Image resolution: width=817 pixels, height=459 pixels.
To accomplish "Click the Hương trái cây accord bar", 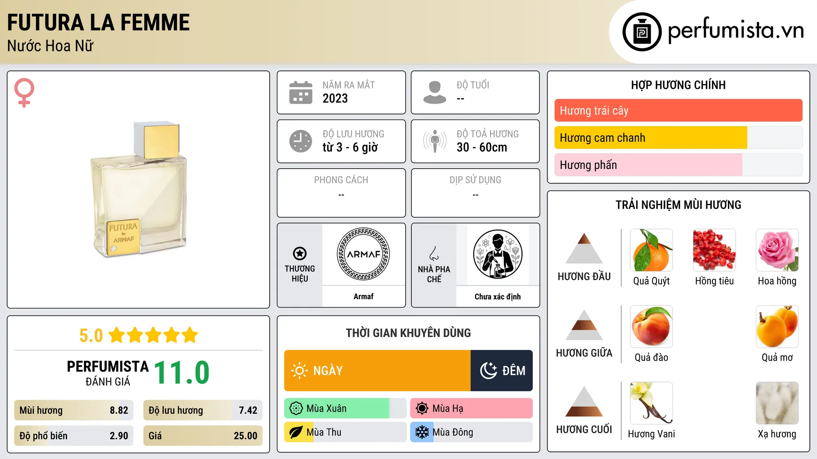I will coord(678,110).
